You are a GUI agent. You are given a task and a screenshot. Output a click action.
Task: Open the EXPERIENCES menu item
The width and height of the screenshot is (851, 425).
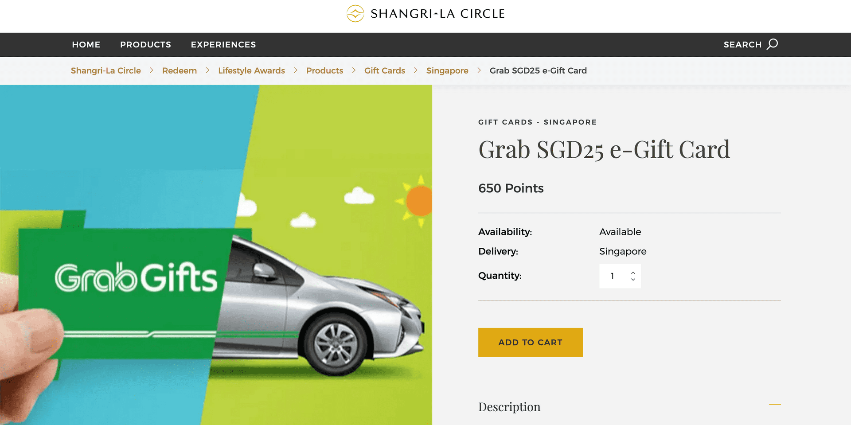pyautogui.click(x=223, y=44)
